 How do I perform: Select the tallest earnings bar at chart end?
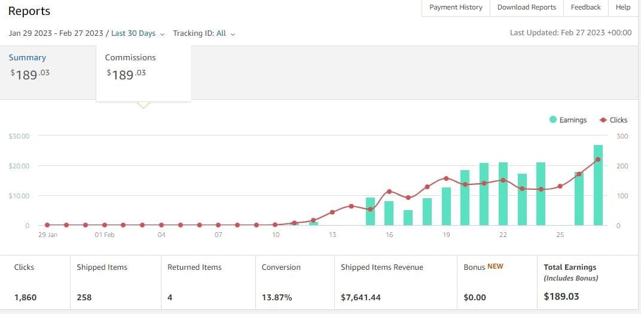coord(598,185)
